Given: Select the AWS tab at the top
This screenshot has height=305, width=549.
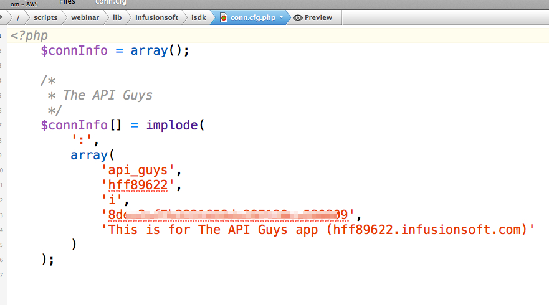Looking at the screenshot, I should [24, 4].
